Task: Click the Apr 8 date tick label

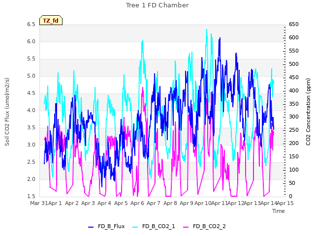Action: click(170, 203)
